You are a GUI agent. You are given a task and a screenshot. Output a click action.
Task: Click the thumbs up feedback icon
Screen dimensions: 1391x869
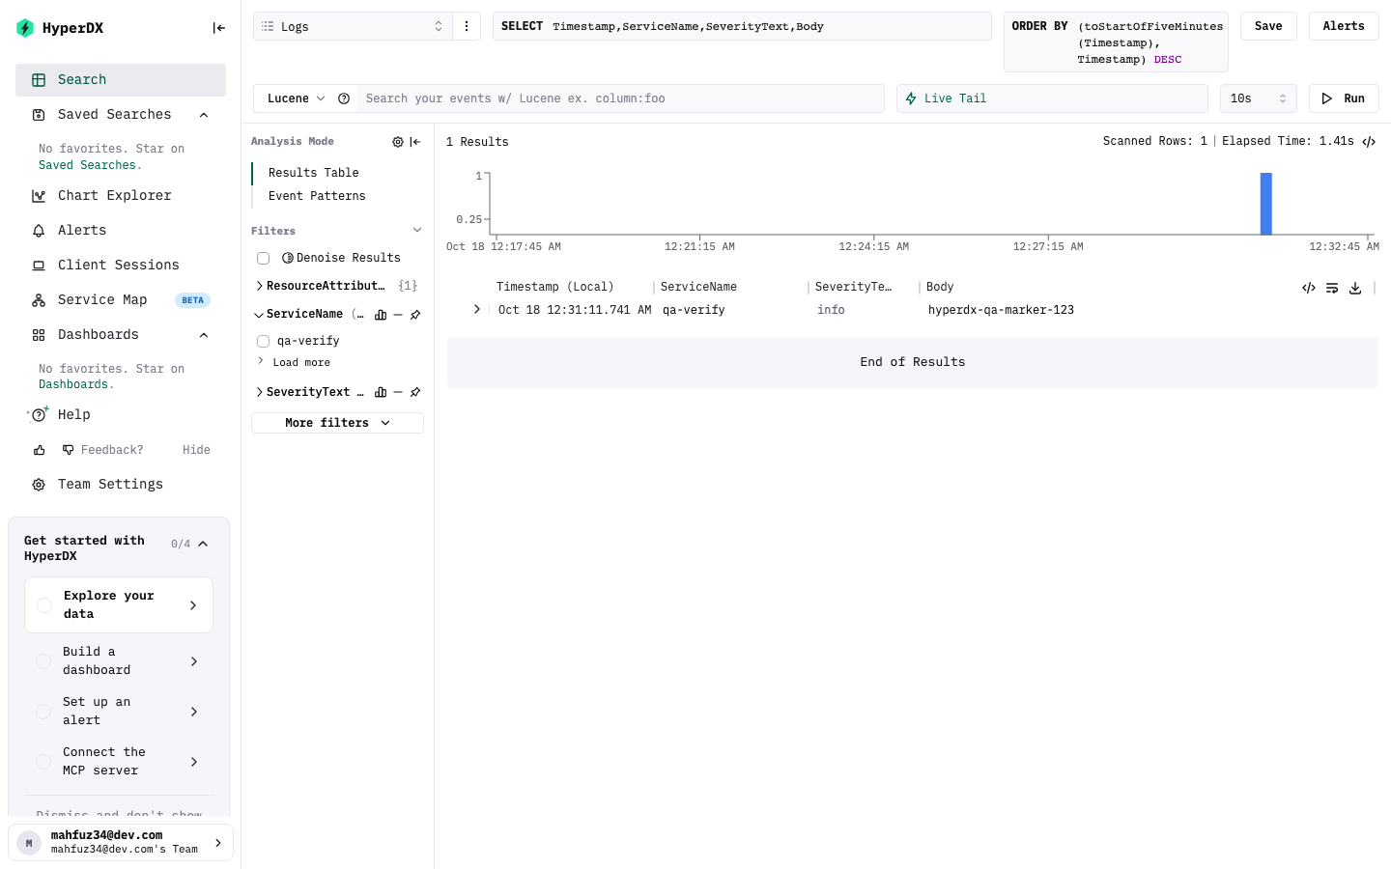pos(40,450)
